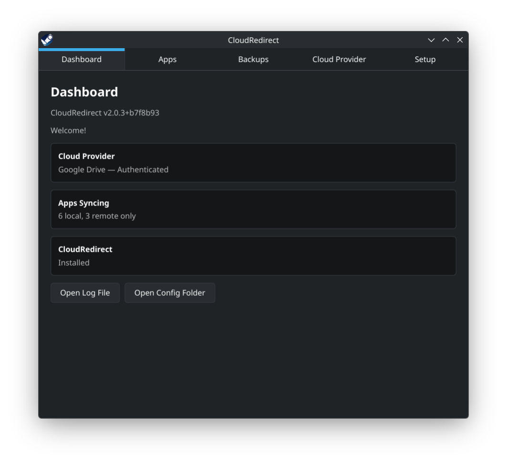The height and width of the screenshot is (464, 507).
Task: Switch to the Dashboard tab
Action: click(x=82, y=60)
